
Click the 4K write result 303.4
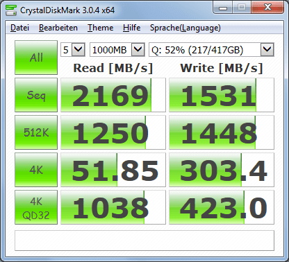click(x=222, y=170)
